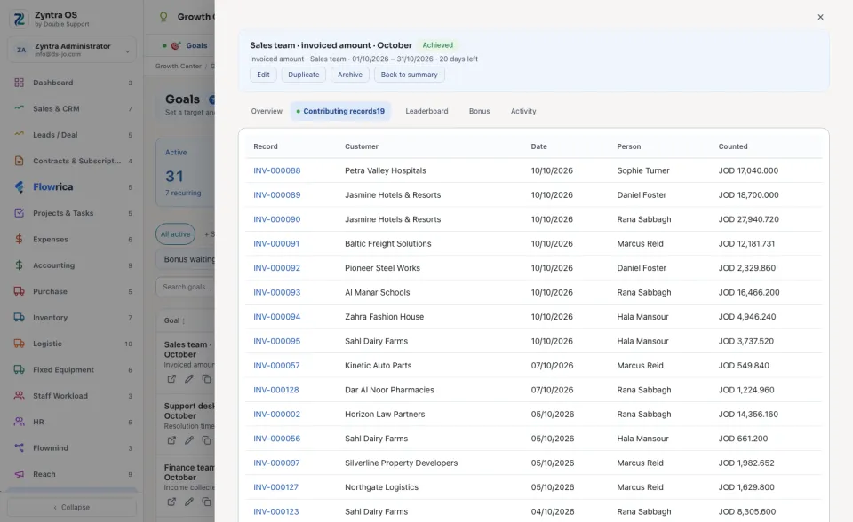853x522 pixels.
Task: Click the Inventory truck icon
Action: coord(19,318)
